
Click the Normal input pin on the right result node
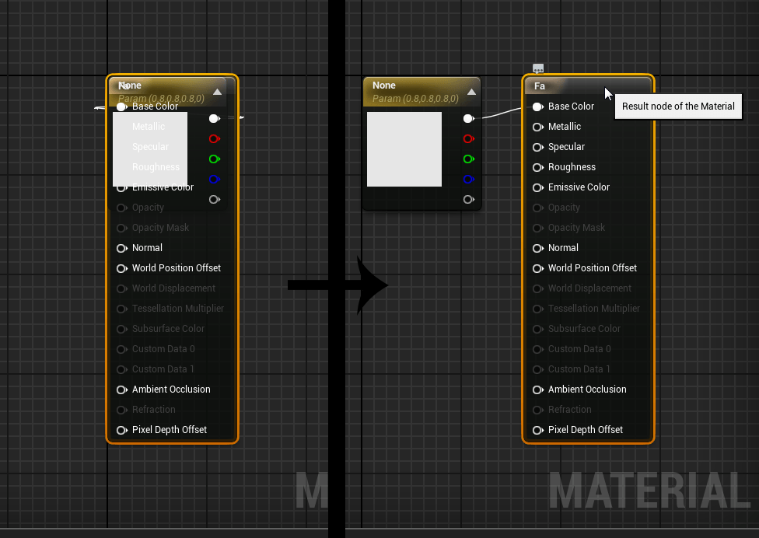point(537,248)
